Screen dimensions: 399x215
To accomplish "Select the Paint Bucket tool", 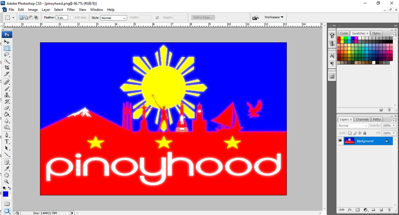I will [x=7, y=115].
